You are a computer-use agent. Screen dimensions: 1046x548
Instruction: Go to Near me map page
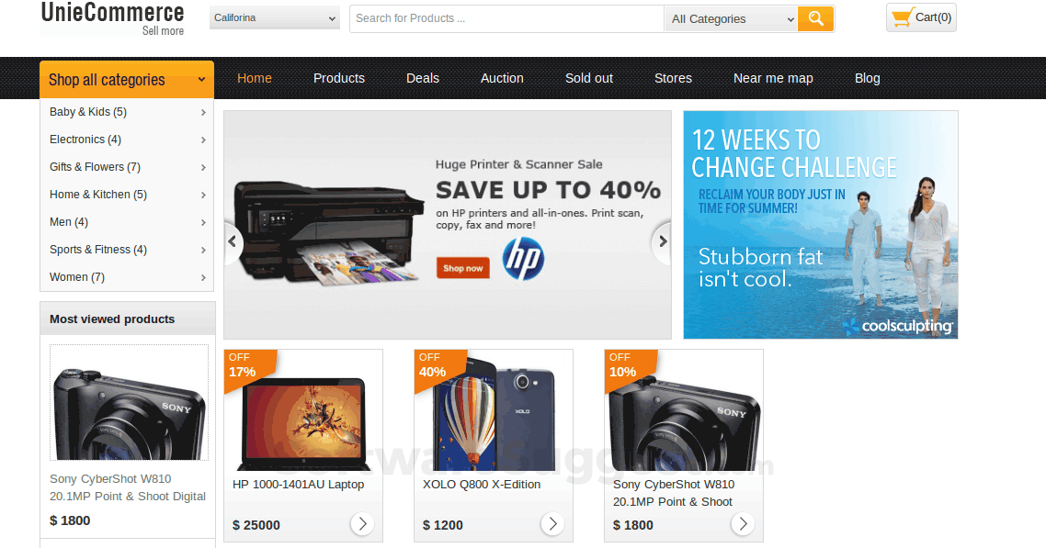coord(773,78)
